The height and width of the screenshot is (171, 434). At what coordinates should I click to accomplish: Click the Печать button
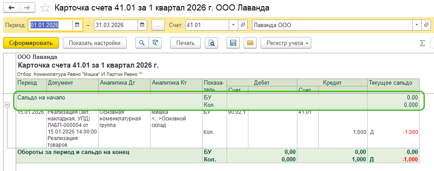point(186,43)
